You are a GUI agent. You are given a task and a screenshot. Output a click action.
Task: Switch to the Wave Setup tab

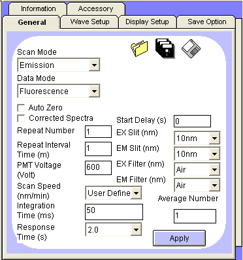pyautogui.click(x=89, y=22)
